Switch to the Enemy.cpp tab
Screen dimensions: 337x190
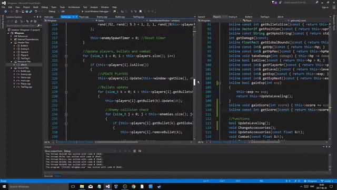[x=102, y=17]
